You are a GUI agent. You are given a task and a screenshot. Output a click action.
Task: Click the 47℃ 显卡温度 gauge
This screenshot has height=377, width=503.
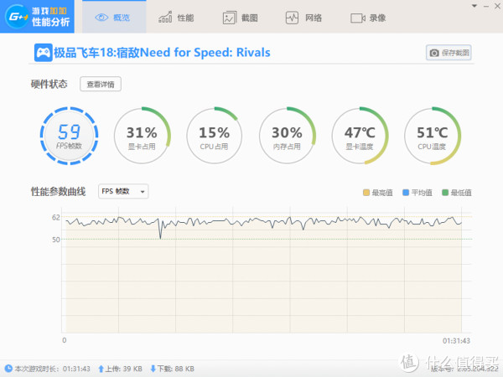pos(360,136)
